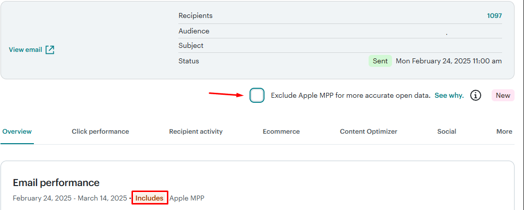Tick the Exclude Apple MPP checkbox
The width and height of the screenshot is (524, 210).
257,95
